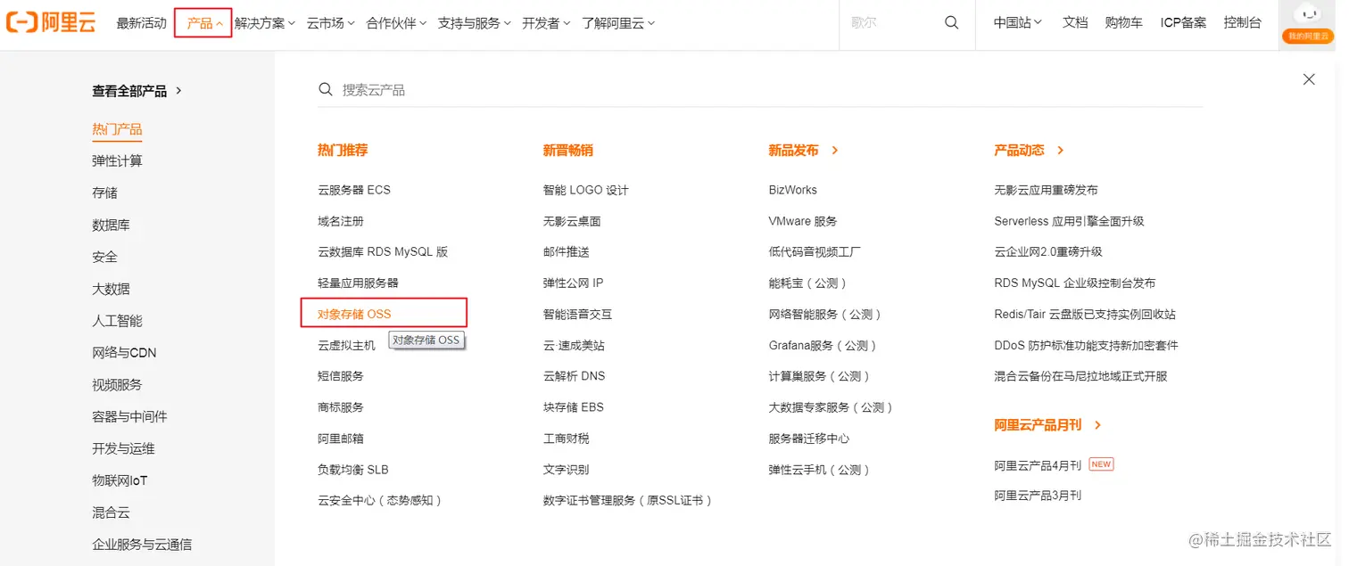The height and width of the screenshot is (566, 1349).
Task: Open 无影云桌面 product
Action: [x=572, y=221]
